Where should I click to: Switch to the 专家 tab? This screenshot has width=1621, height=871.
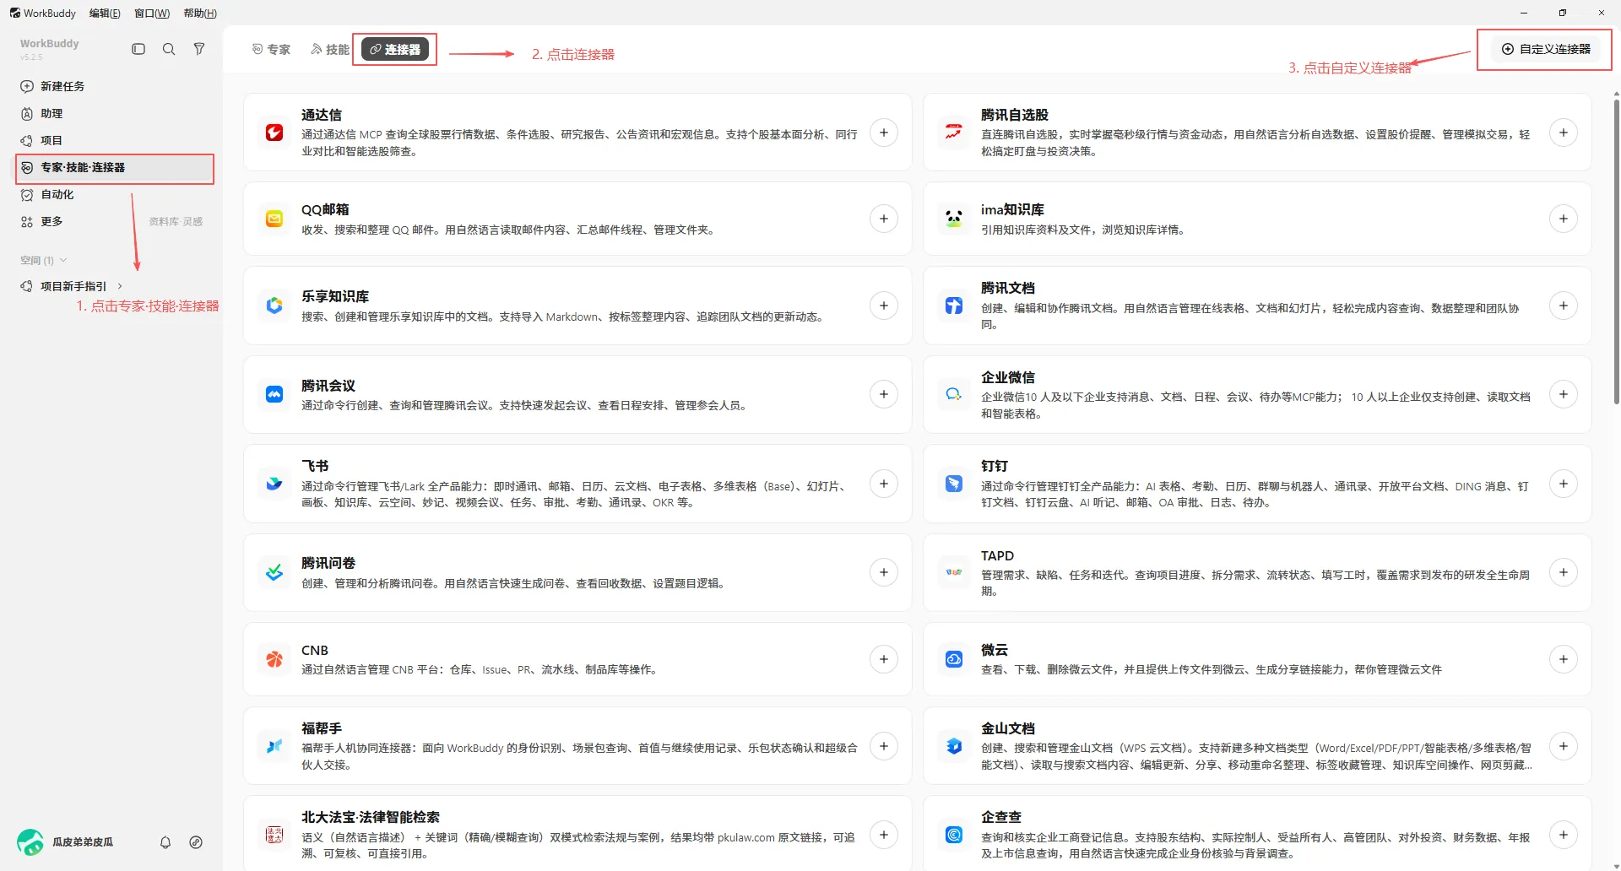pyautogui.click(x=271, y=49)
